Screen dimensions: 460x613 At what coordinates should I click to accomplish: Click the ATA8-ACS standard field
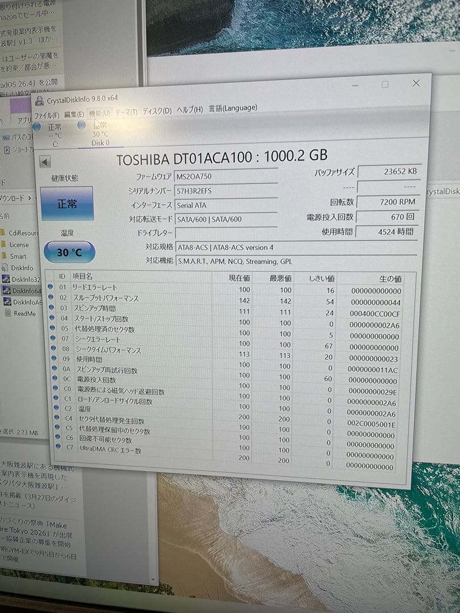pyautogui.click(x=296, y=247)
